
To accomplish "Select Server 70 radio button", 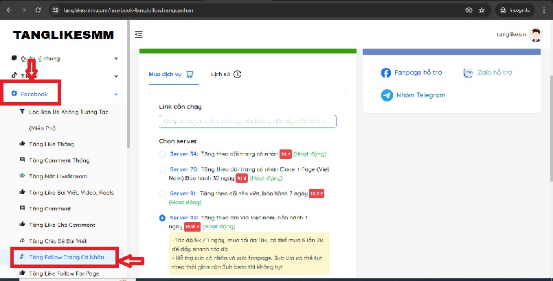I will click(x=162, y=169).
